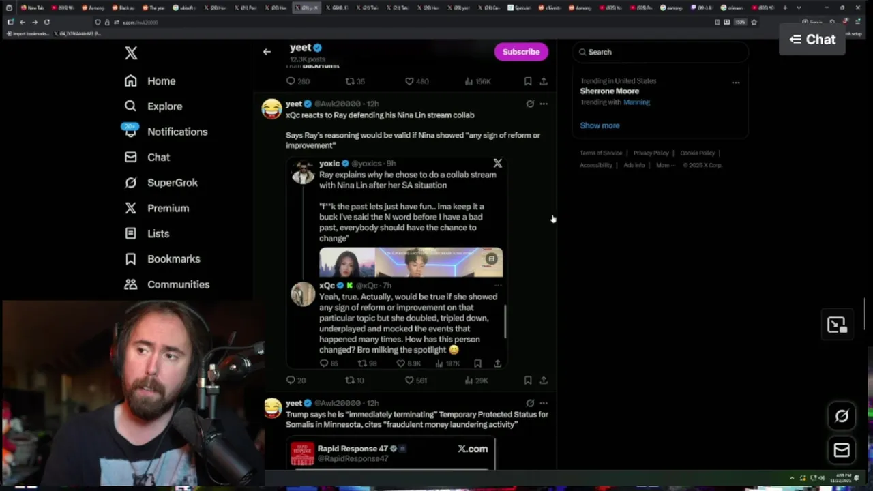873x491 pixels.
Task: Click the Search input field
Action: pyautogui.click(x=660, y=52)
